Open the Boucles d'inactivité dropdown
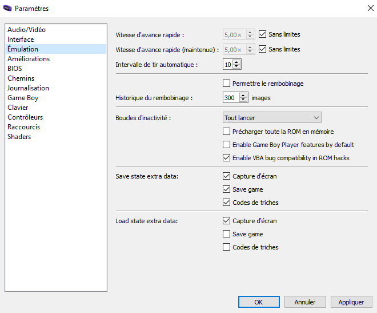The width and height of the screenshot is (377, 313). point(272,118)
